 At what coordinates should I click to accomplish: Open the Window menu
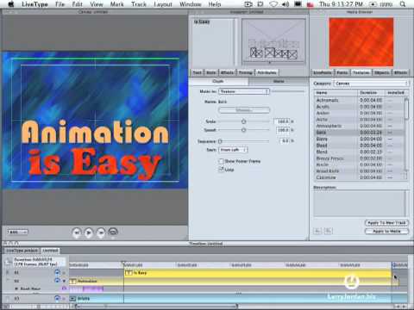tap(191, 4)
